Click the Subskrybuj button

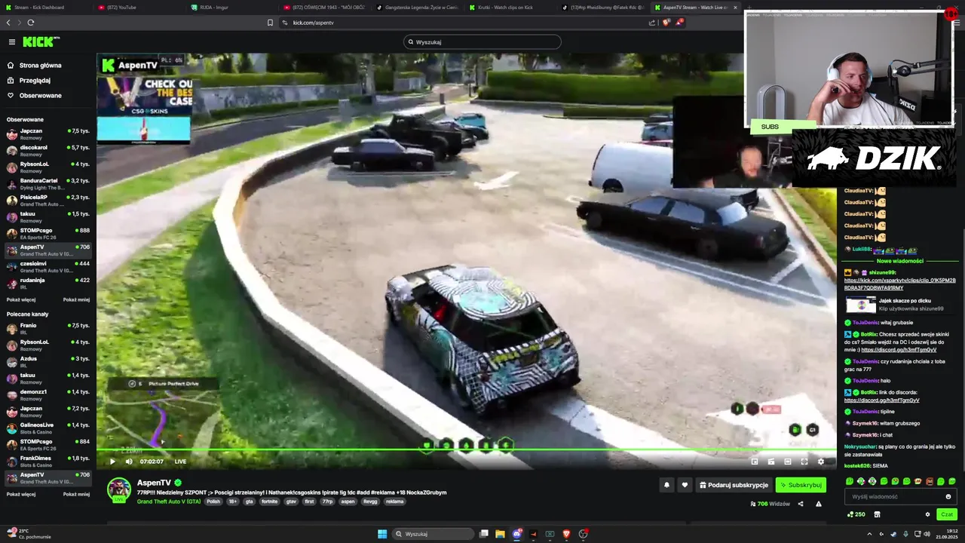[801, 485]
